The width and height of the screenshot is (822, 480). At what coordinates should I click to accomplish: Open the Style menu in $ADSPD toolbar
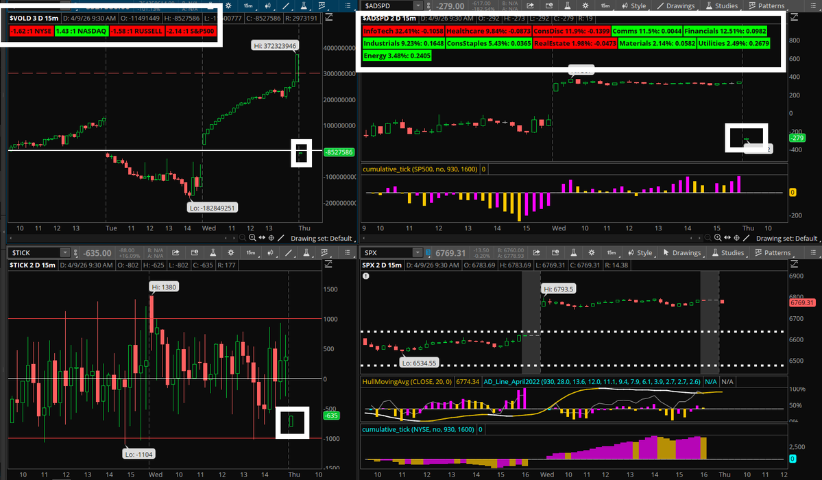point(633,5)
